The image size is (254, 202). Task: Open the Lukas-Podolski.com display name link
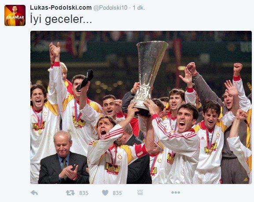click(61, 7)
